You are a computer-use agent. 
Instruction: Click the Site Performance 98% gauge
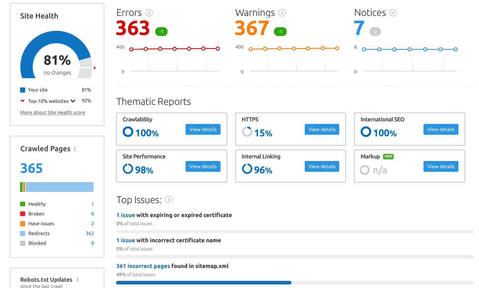[x=128, y=169]
